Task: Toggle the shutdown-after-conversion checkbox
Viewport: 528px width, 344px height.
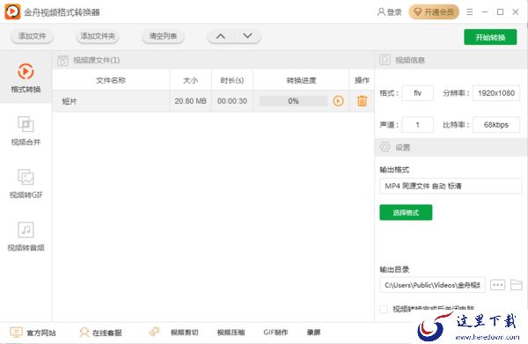Action: pyautogui.click(x=384, y=309)
